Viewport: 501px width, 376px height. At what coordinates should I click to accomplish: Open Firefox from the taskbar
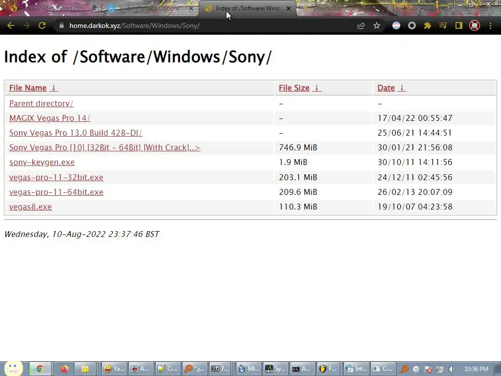(x=64, y=369)
